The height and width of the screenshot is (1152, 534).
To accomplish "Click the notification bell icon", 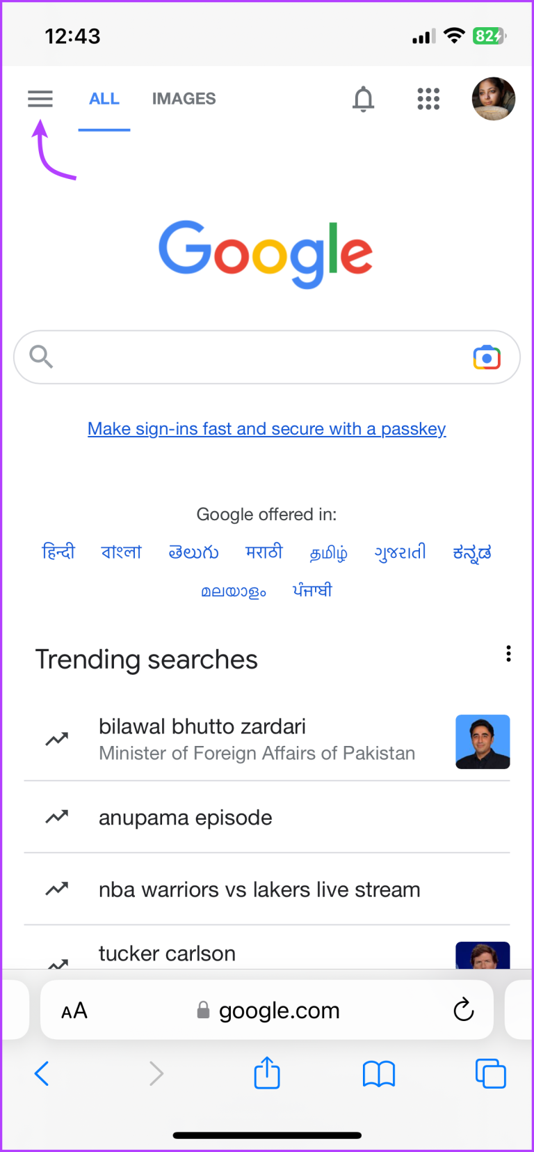I will [364, 99].
